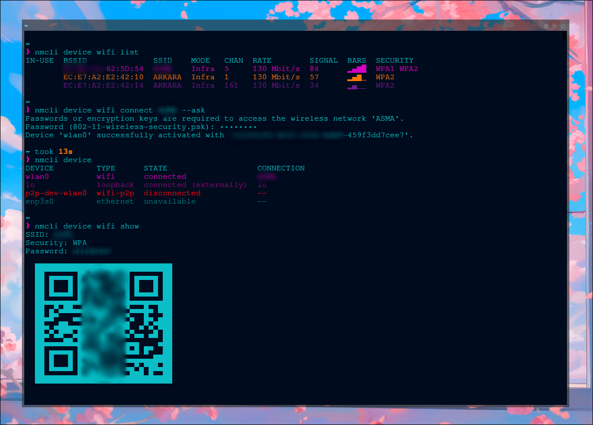Select the disconnected state of p2p-dev-wlan0

point(172,192)
